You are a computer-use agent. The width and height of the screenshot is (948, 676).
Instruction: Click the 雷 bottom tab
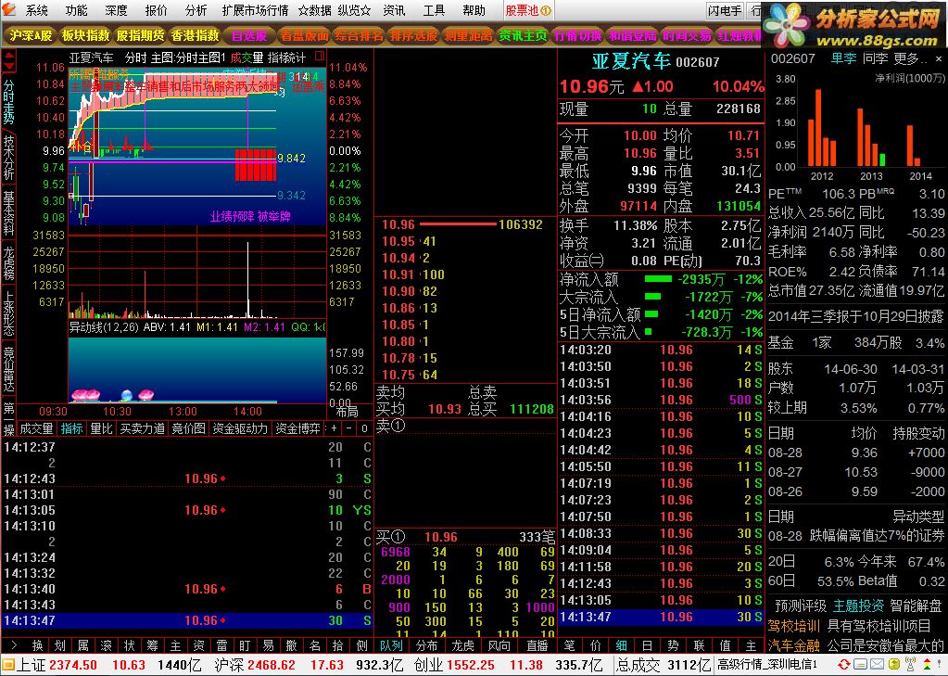coord(221,645)
